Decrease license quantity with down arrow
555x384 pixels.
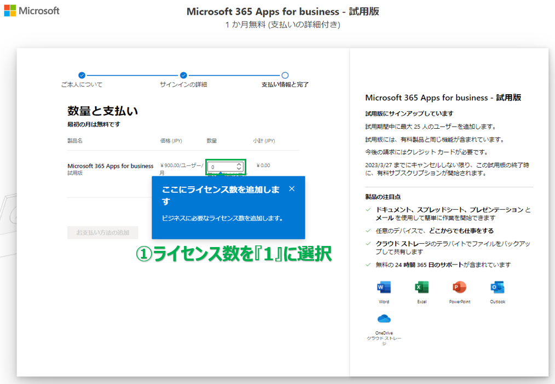pyautogui.click(x=239, y=169)
